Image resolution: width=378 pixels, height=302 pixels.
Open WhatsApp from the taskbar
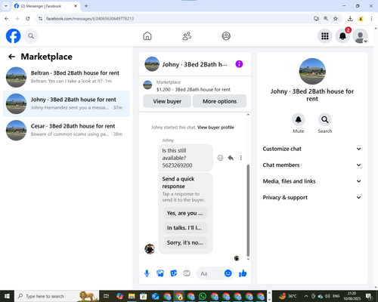click(203, 296)
